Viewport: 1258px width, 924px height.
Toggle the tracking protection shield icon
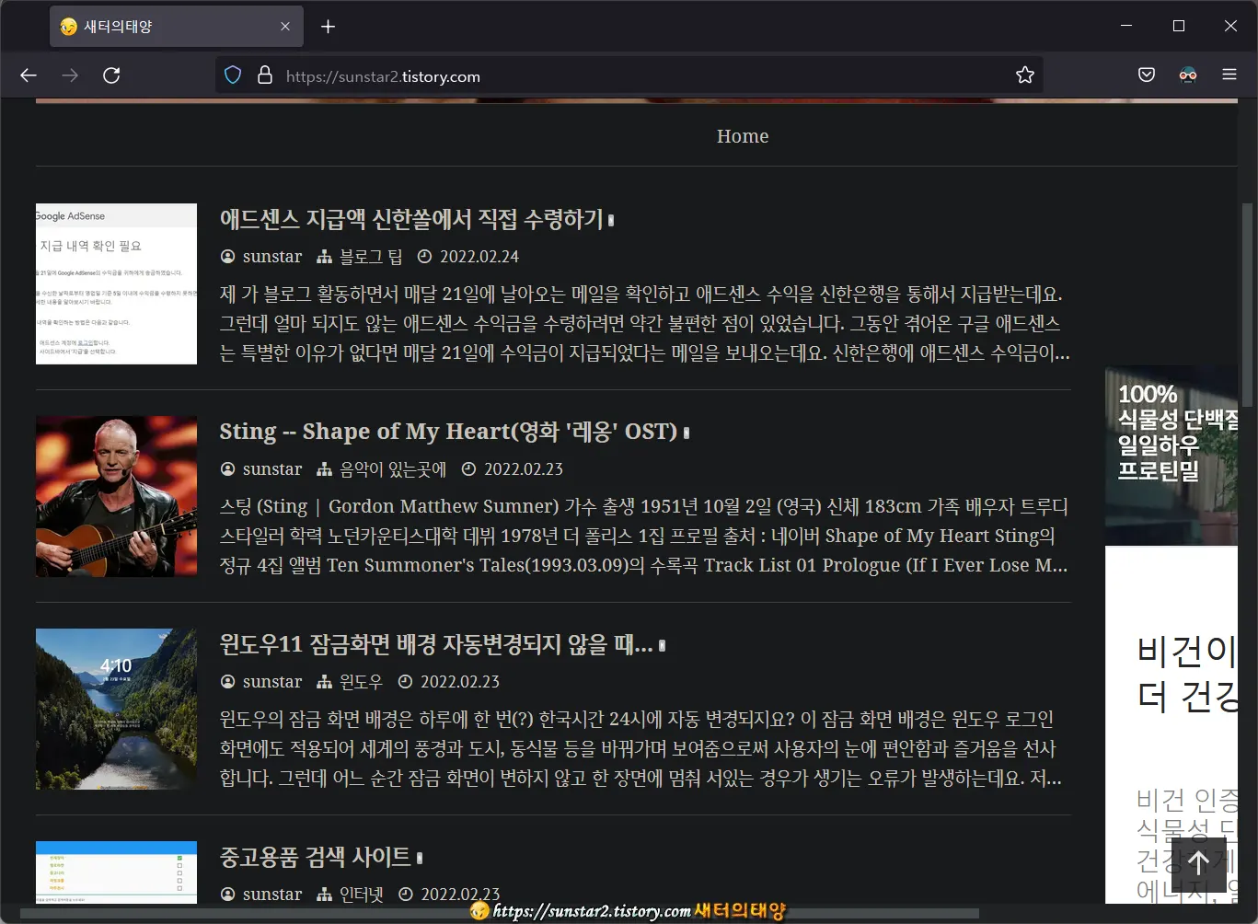[232, 75]
